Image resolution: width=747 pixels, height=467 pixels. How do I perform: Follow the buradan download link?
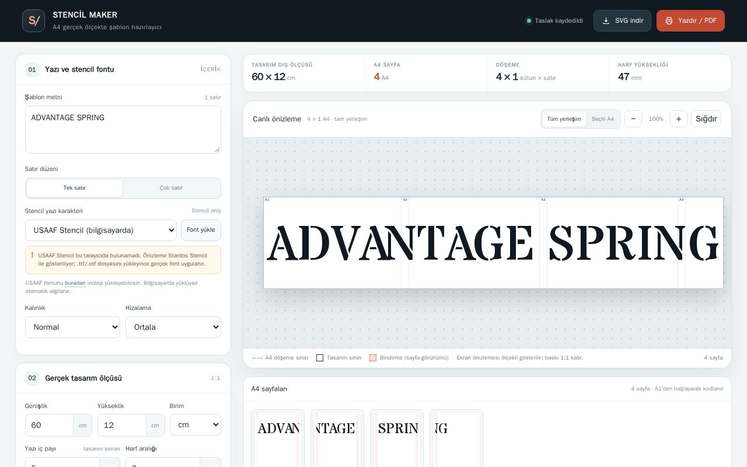[75, 283]
